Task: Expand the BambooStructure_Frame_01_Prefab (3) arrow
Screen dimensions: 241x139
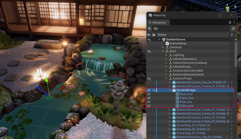Action: 170,114
